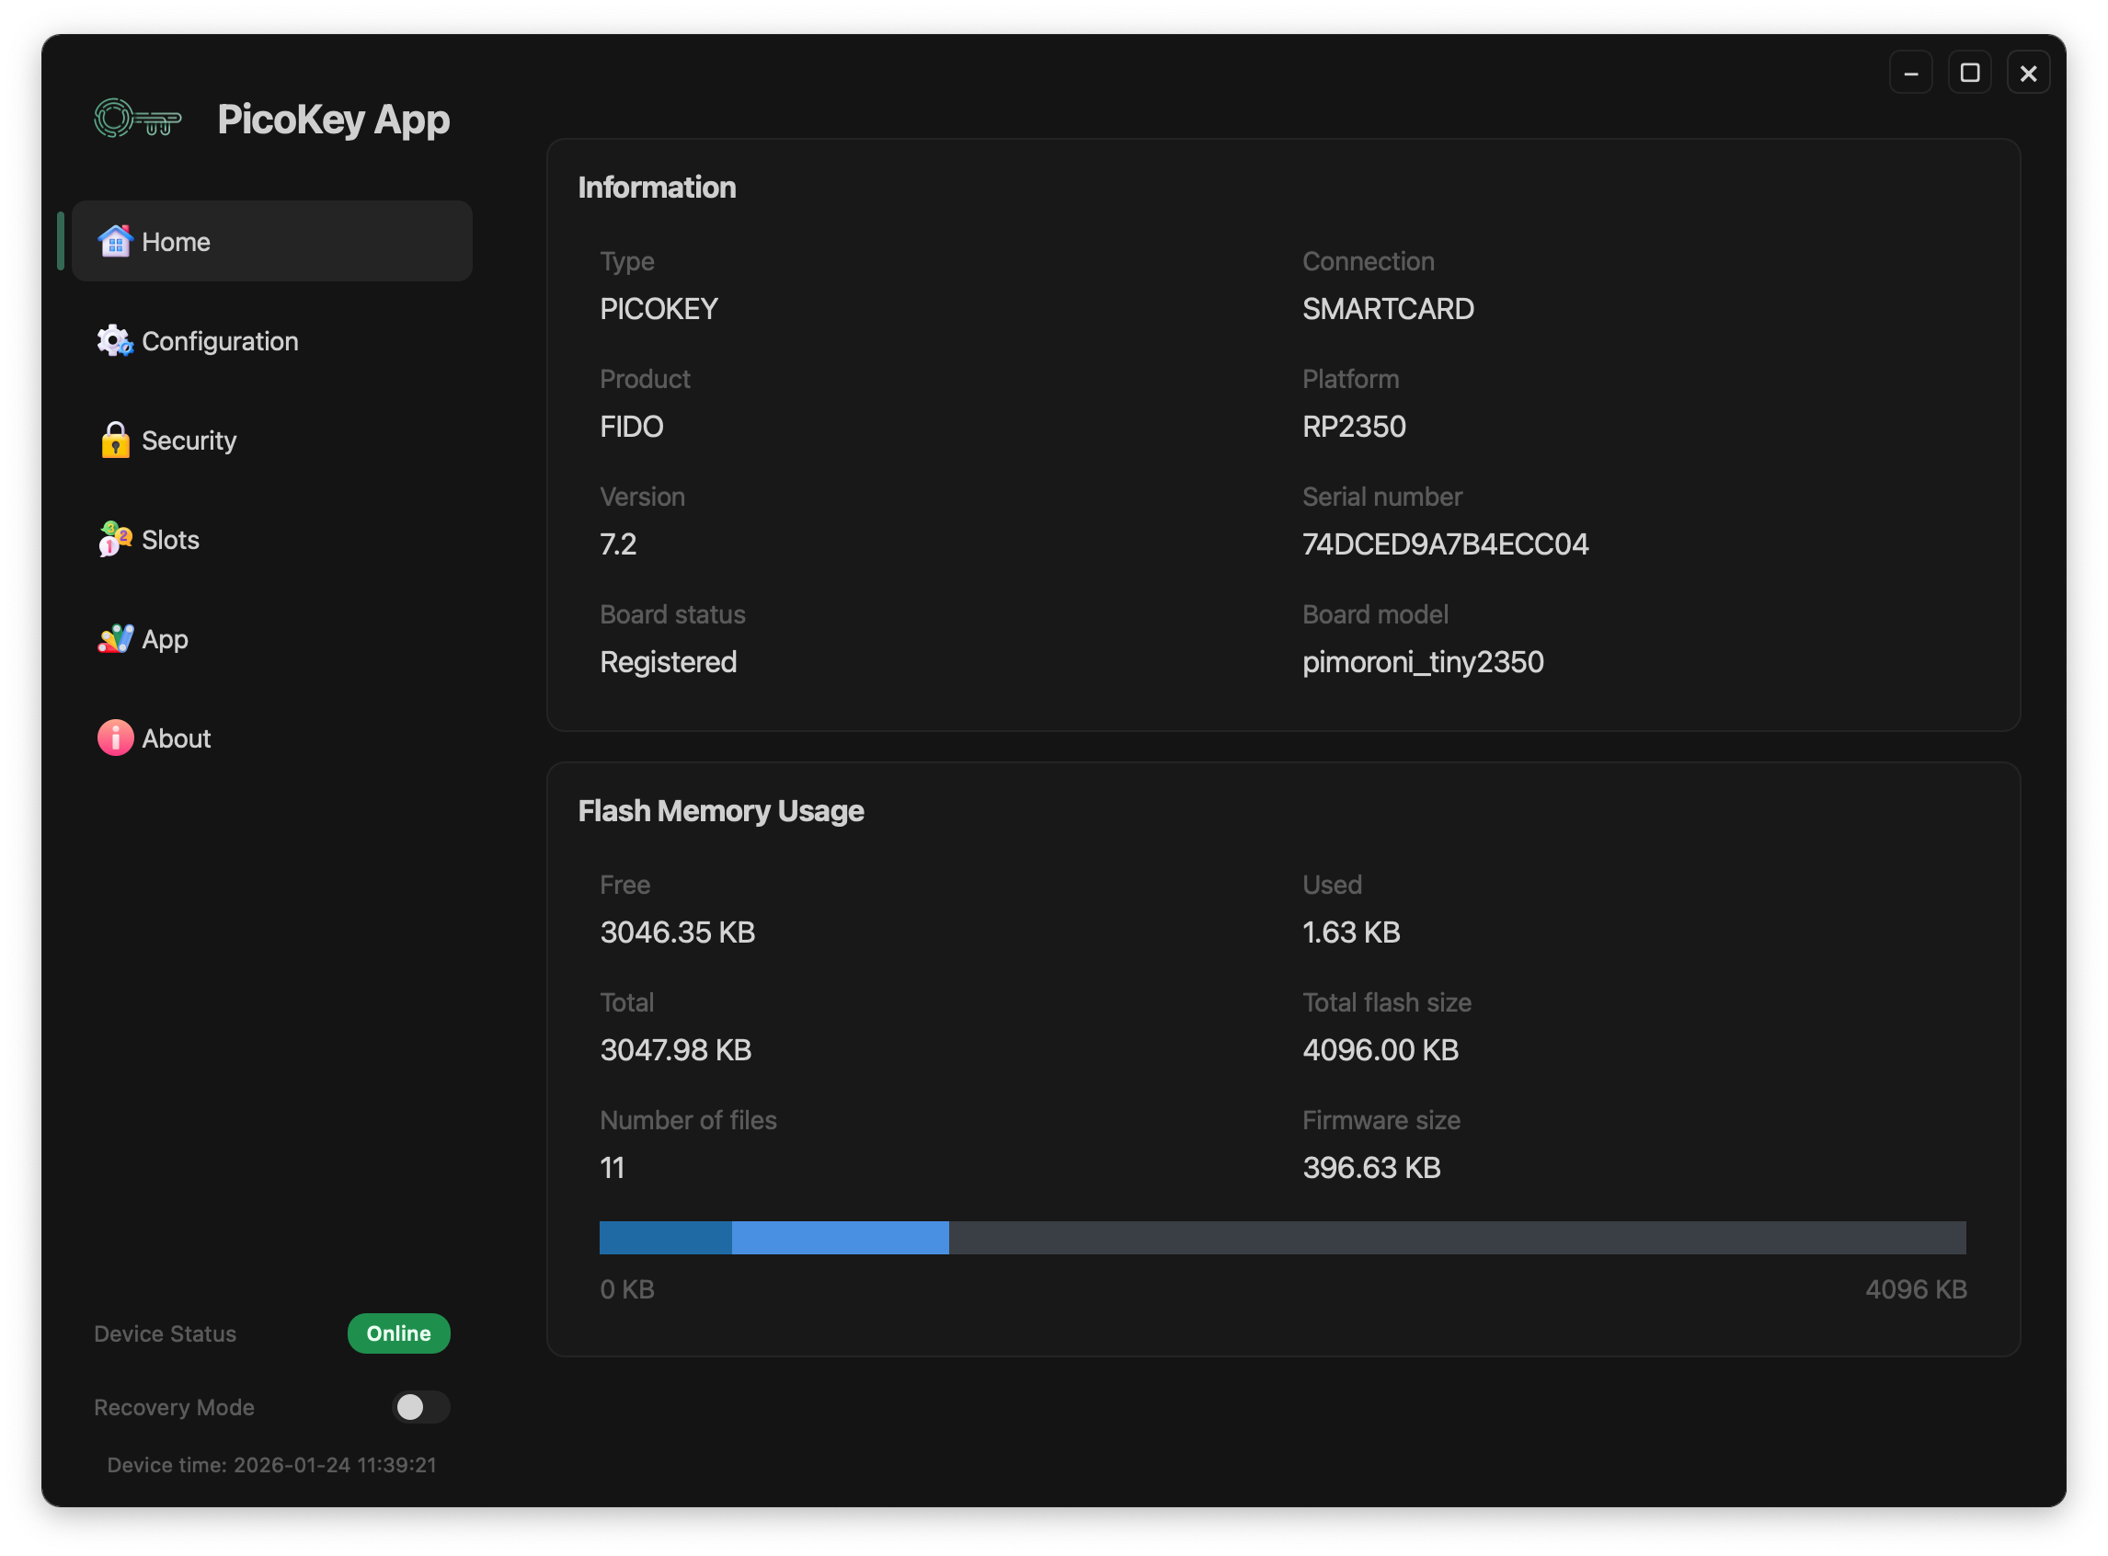This screenshot has width=2108, height=1556.
Task: Click the App colorful icon in sidebar
Action: click(115, 638)
